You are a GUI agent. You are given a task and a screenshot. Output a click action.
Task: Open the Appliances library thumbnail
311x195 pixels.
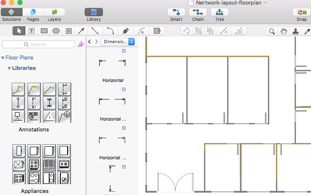(x=41, y=164)
